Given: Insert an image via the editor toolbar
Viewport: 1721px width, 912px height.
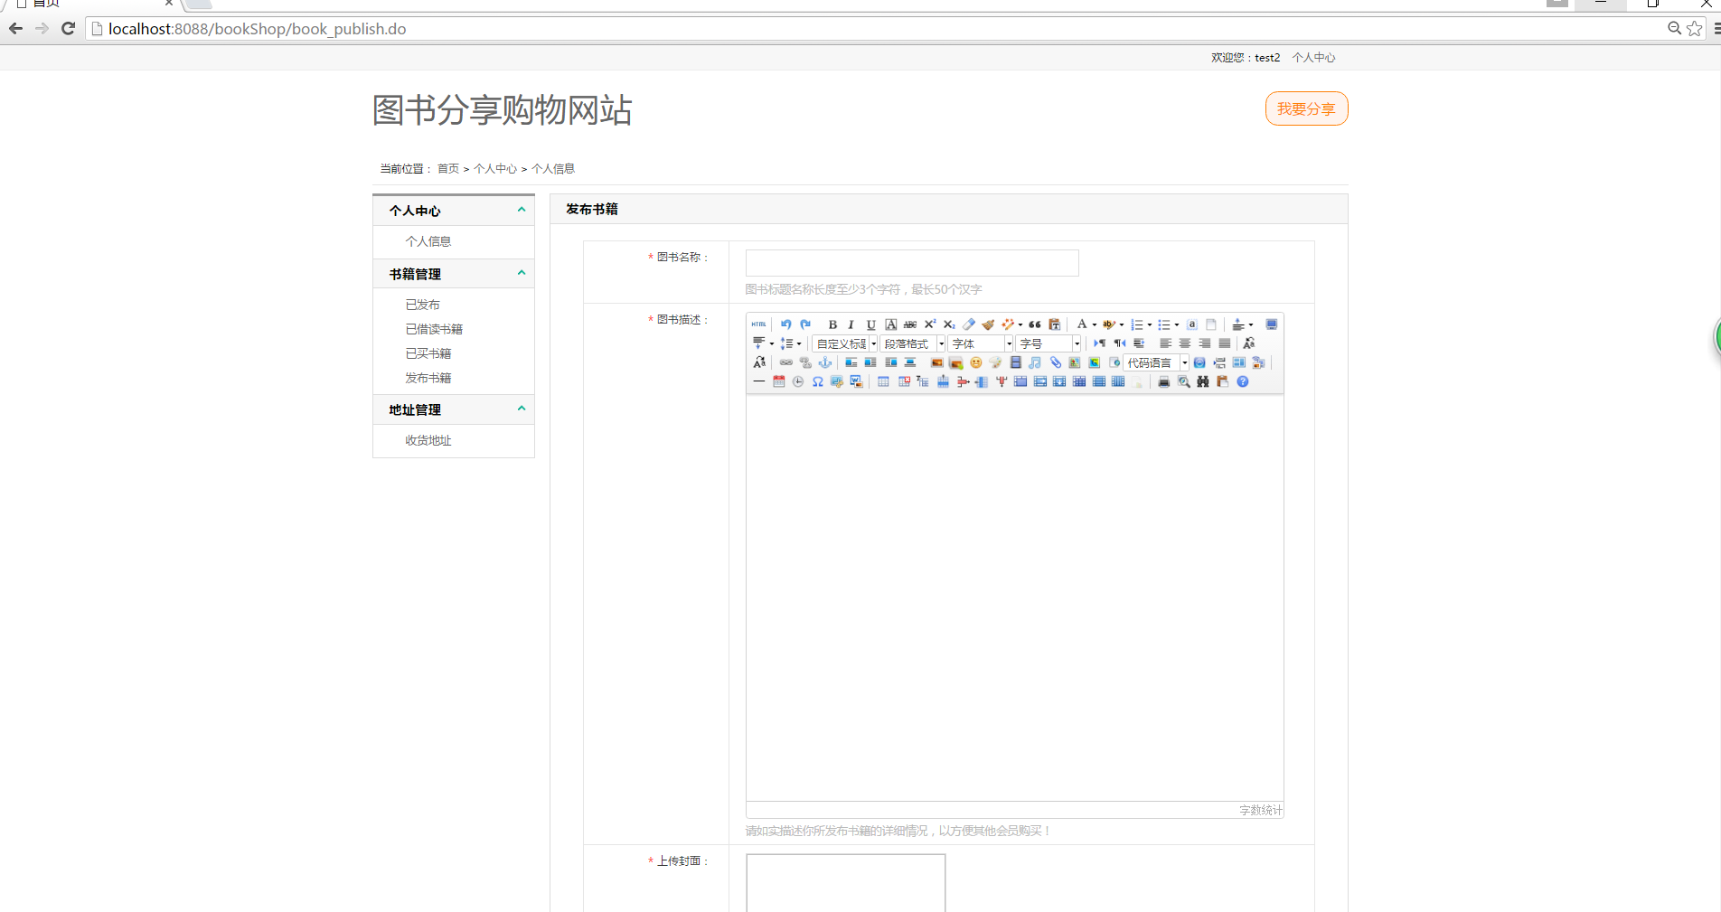Looking at the screenshot, I should [955, 362].
